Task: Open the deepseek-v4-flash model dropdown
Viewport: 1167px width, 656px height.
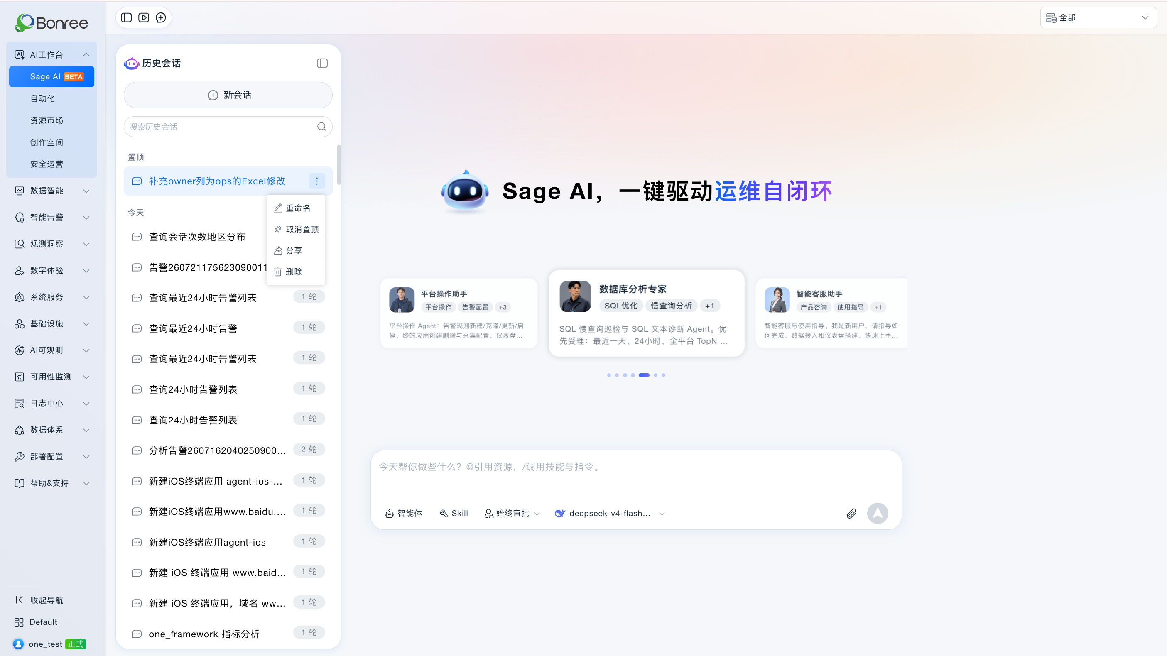Action: (610, 513)
